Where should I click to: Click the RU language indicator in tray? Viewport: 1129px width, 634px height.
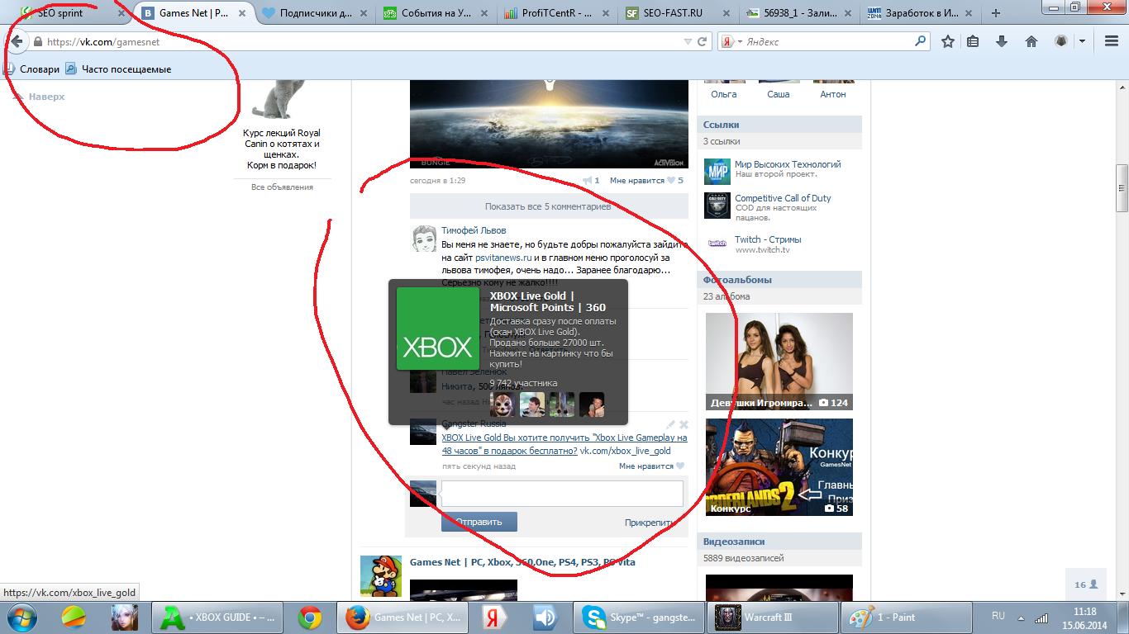(x=998, y=617)
